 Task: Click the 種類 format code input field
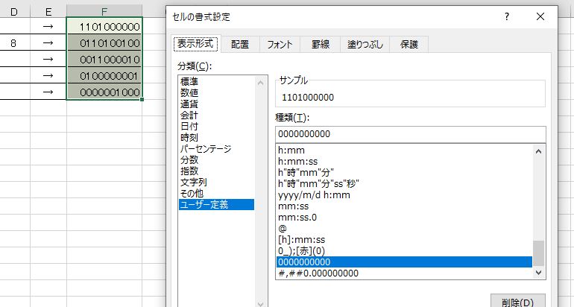tap(410, 134)
